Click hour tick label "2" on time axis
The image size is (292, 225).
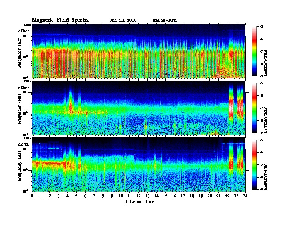pos(50,196)
